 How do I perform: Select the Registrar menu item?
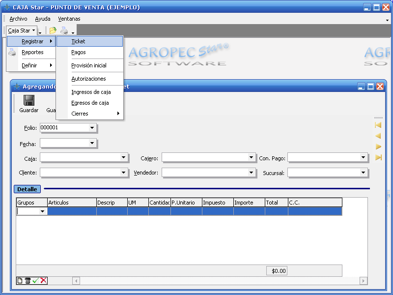coord(31,41)
